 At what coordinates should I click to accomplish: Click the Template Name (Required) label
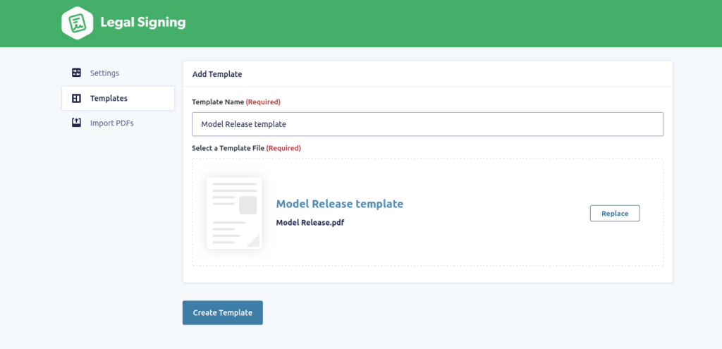(235, 102)
